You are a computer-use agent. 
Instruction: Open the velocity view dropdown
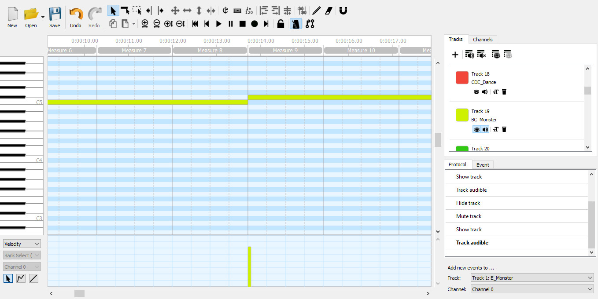(22, 244)
